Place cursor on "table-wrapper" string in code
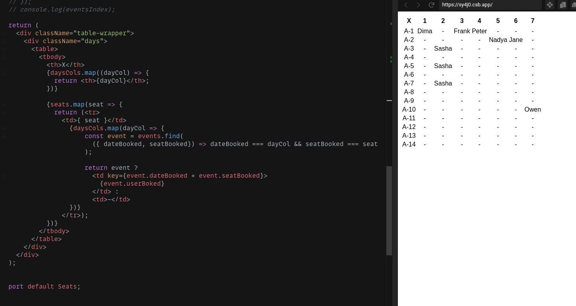This screenshot has height=306, width=576. click(x=102, y=33)
